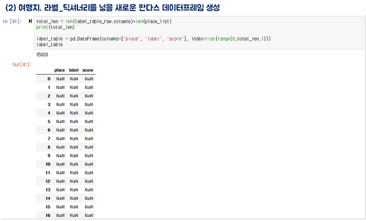Click index 10 in the dataframe
The width and height of the screenshot is (366, 221).
pos(48,164)
